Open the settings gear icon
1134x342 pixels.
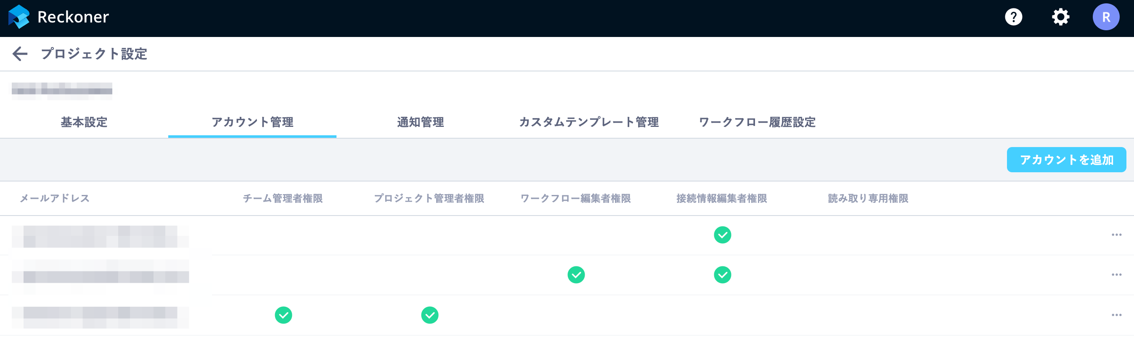coord(1060,17)
